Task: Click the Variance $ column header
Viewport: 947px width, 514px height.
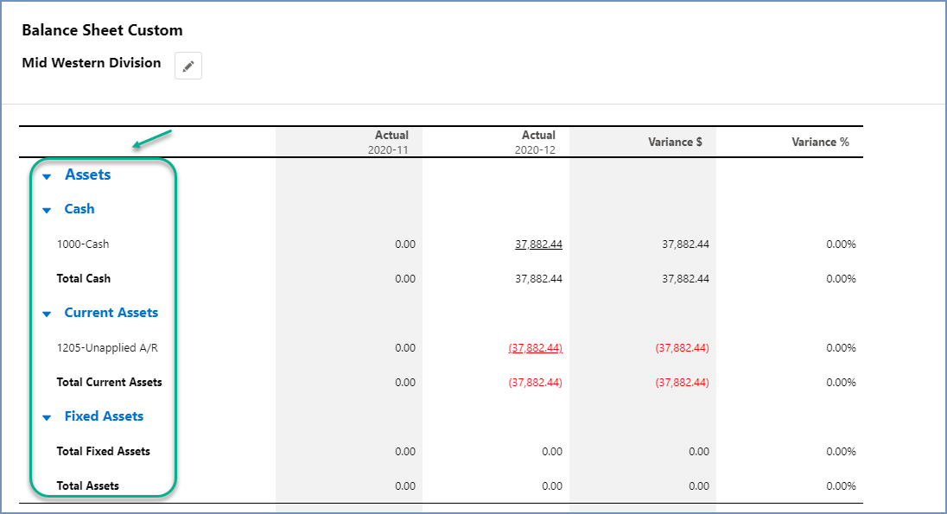Action: pyautogui.click(x=675, y=142)
